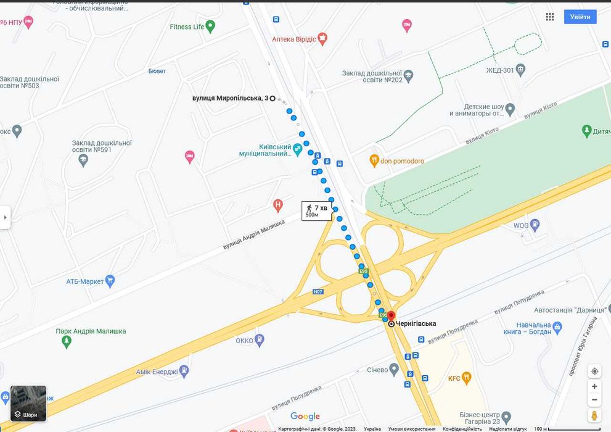Zoom in with the plus button
Viewport: 611px width, 432px height.
tap(594, 386)
